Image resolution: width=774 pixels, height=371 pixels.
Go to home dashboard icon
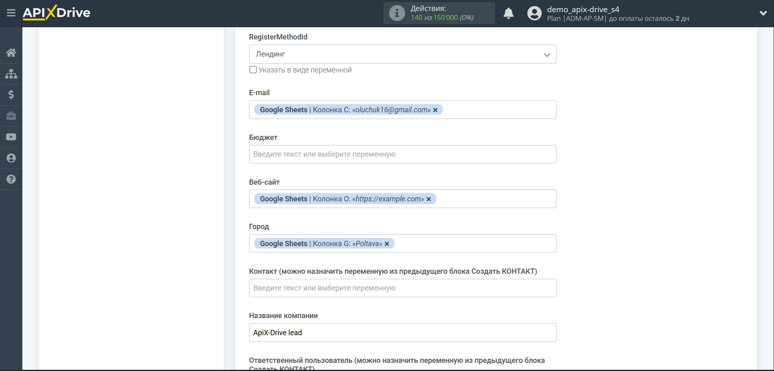coord(11,52)
